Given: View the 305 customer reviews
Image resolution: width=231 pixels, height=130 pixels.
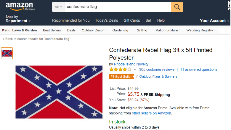Looking at the screenshot, I should coord(157,70).
